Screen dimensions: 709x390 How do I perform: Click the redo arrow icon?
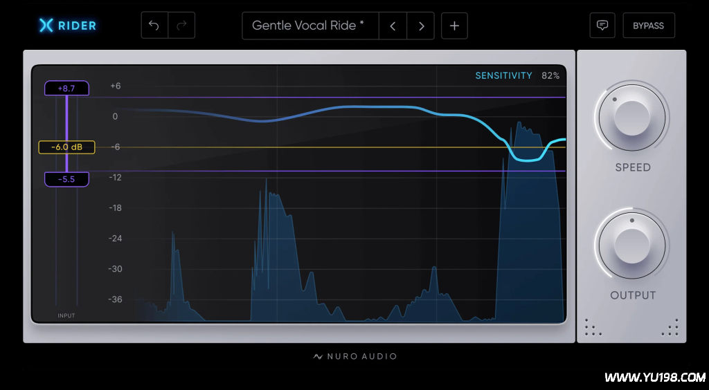182,26
